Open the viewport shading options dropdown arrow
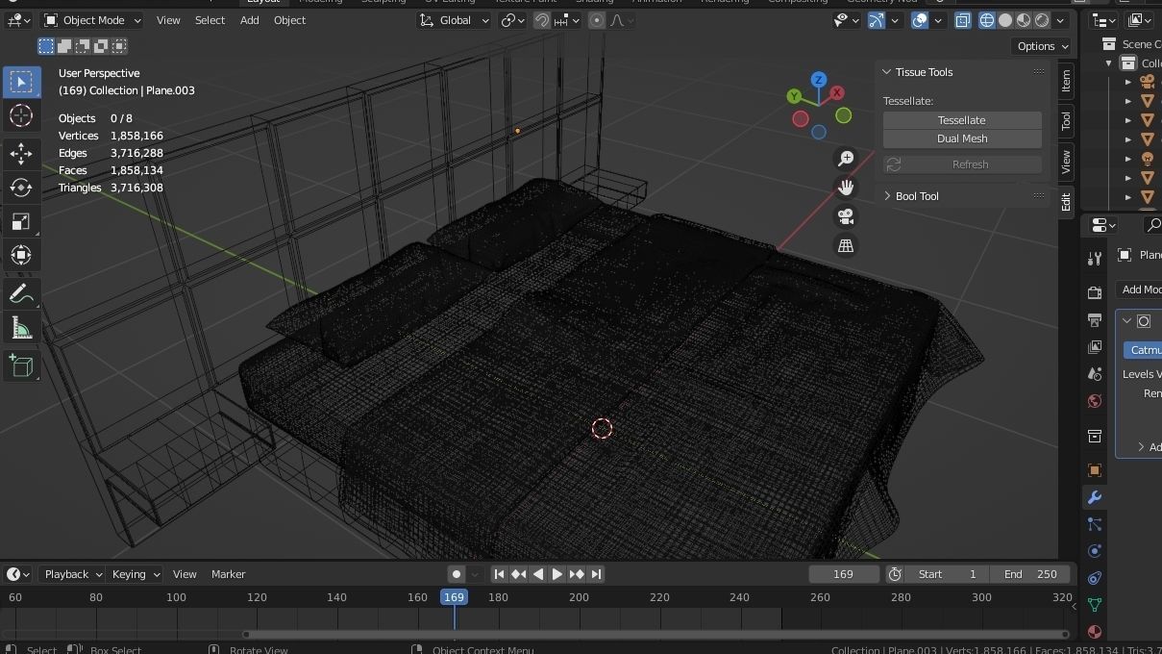This screenshot has height=654, width=1162. coord(1061,20)
